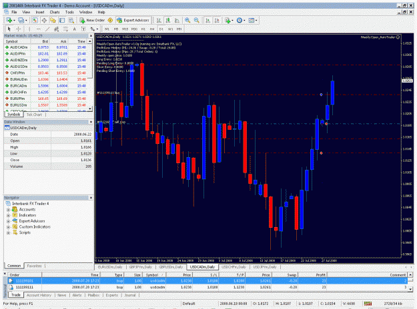417x309 pixels.
Task: Open the Strategy Tester toolbar icon
Action: 71,20
